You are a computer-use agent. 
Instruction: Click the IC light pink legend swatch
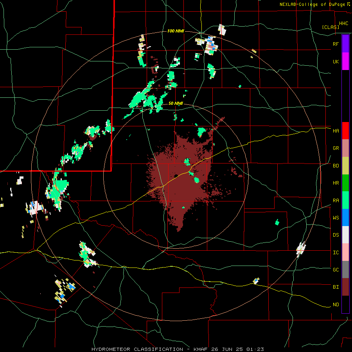(x=345, y=252)
